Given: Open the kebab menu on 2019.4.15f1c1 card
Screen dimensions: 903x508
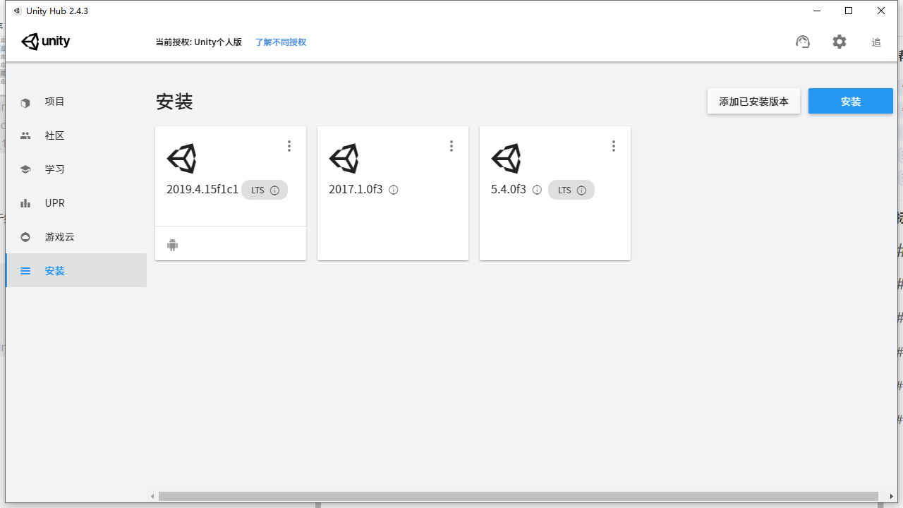Looking at the screenshot, I should pos(289,146).
